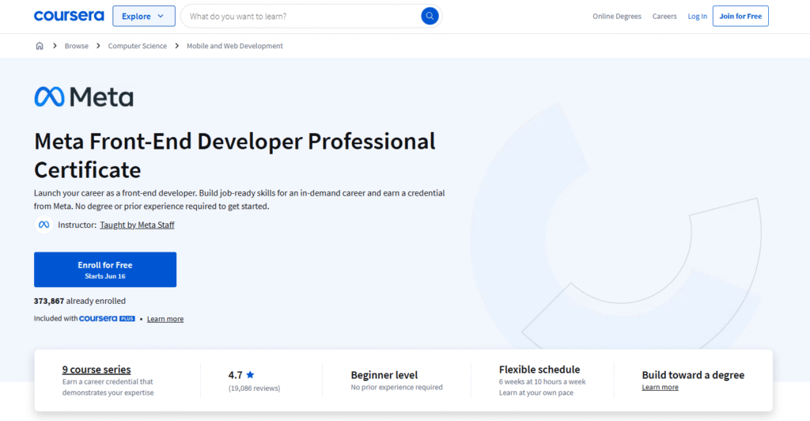Click the "Build toward a degree" heading
The image size is (810, 421).
pos(693,375)
